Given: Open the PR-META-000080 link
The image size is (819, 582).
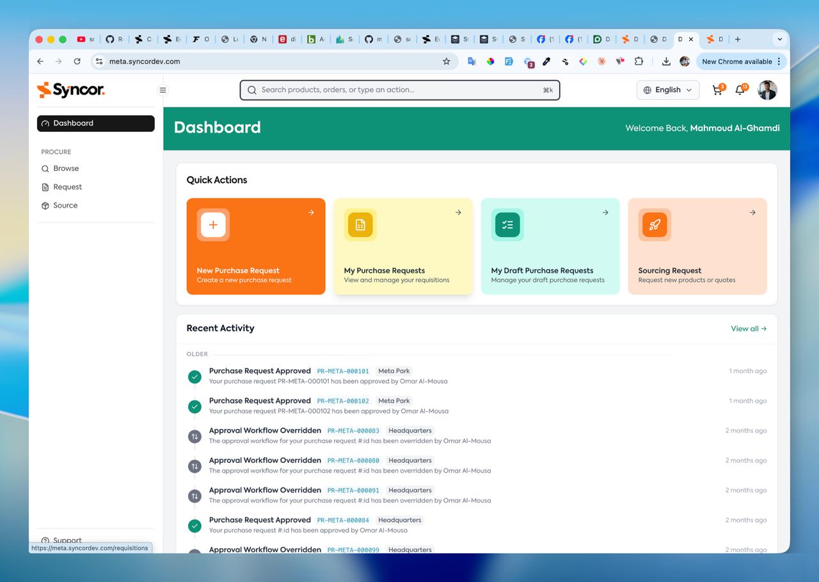Looking at the screenshot, I should 353,460.
